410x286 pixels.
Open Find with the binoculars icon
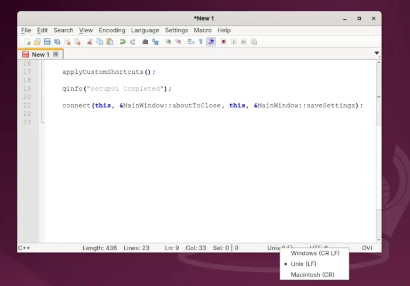click(x=145, y=42)
